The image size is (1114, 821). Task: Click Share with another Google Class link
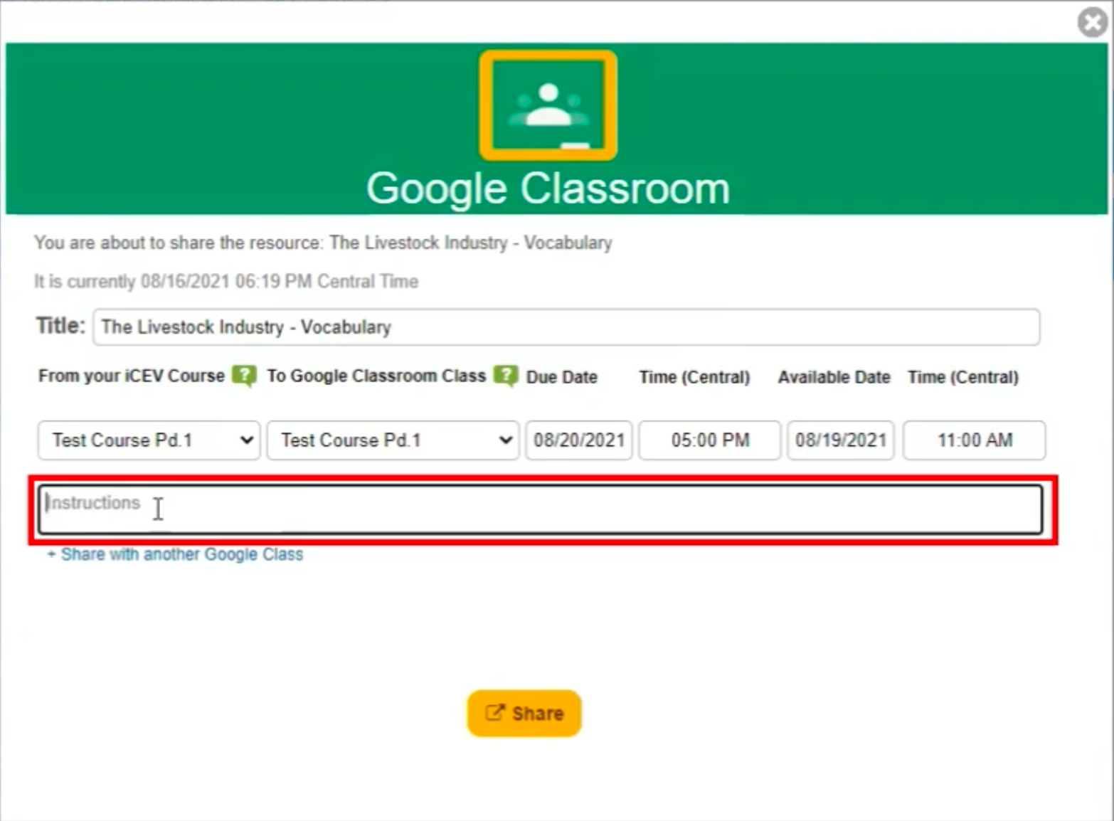click(175, 554)
